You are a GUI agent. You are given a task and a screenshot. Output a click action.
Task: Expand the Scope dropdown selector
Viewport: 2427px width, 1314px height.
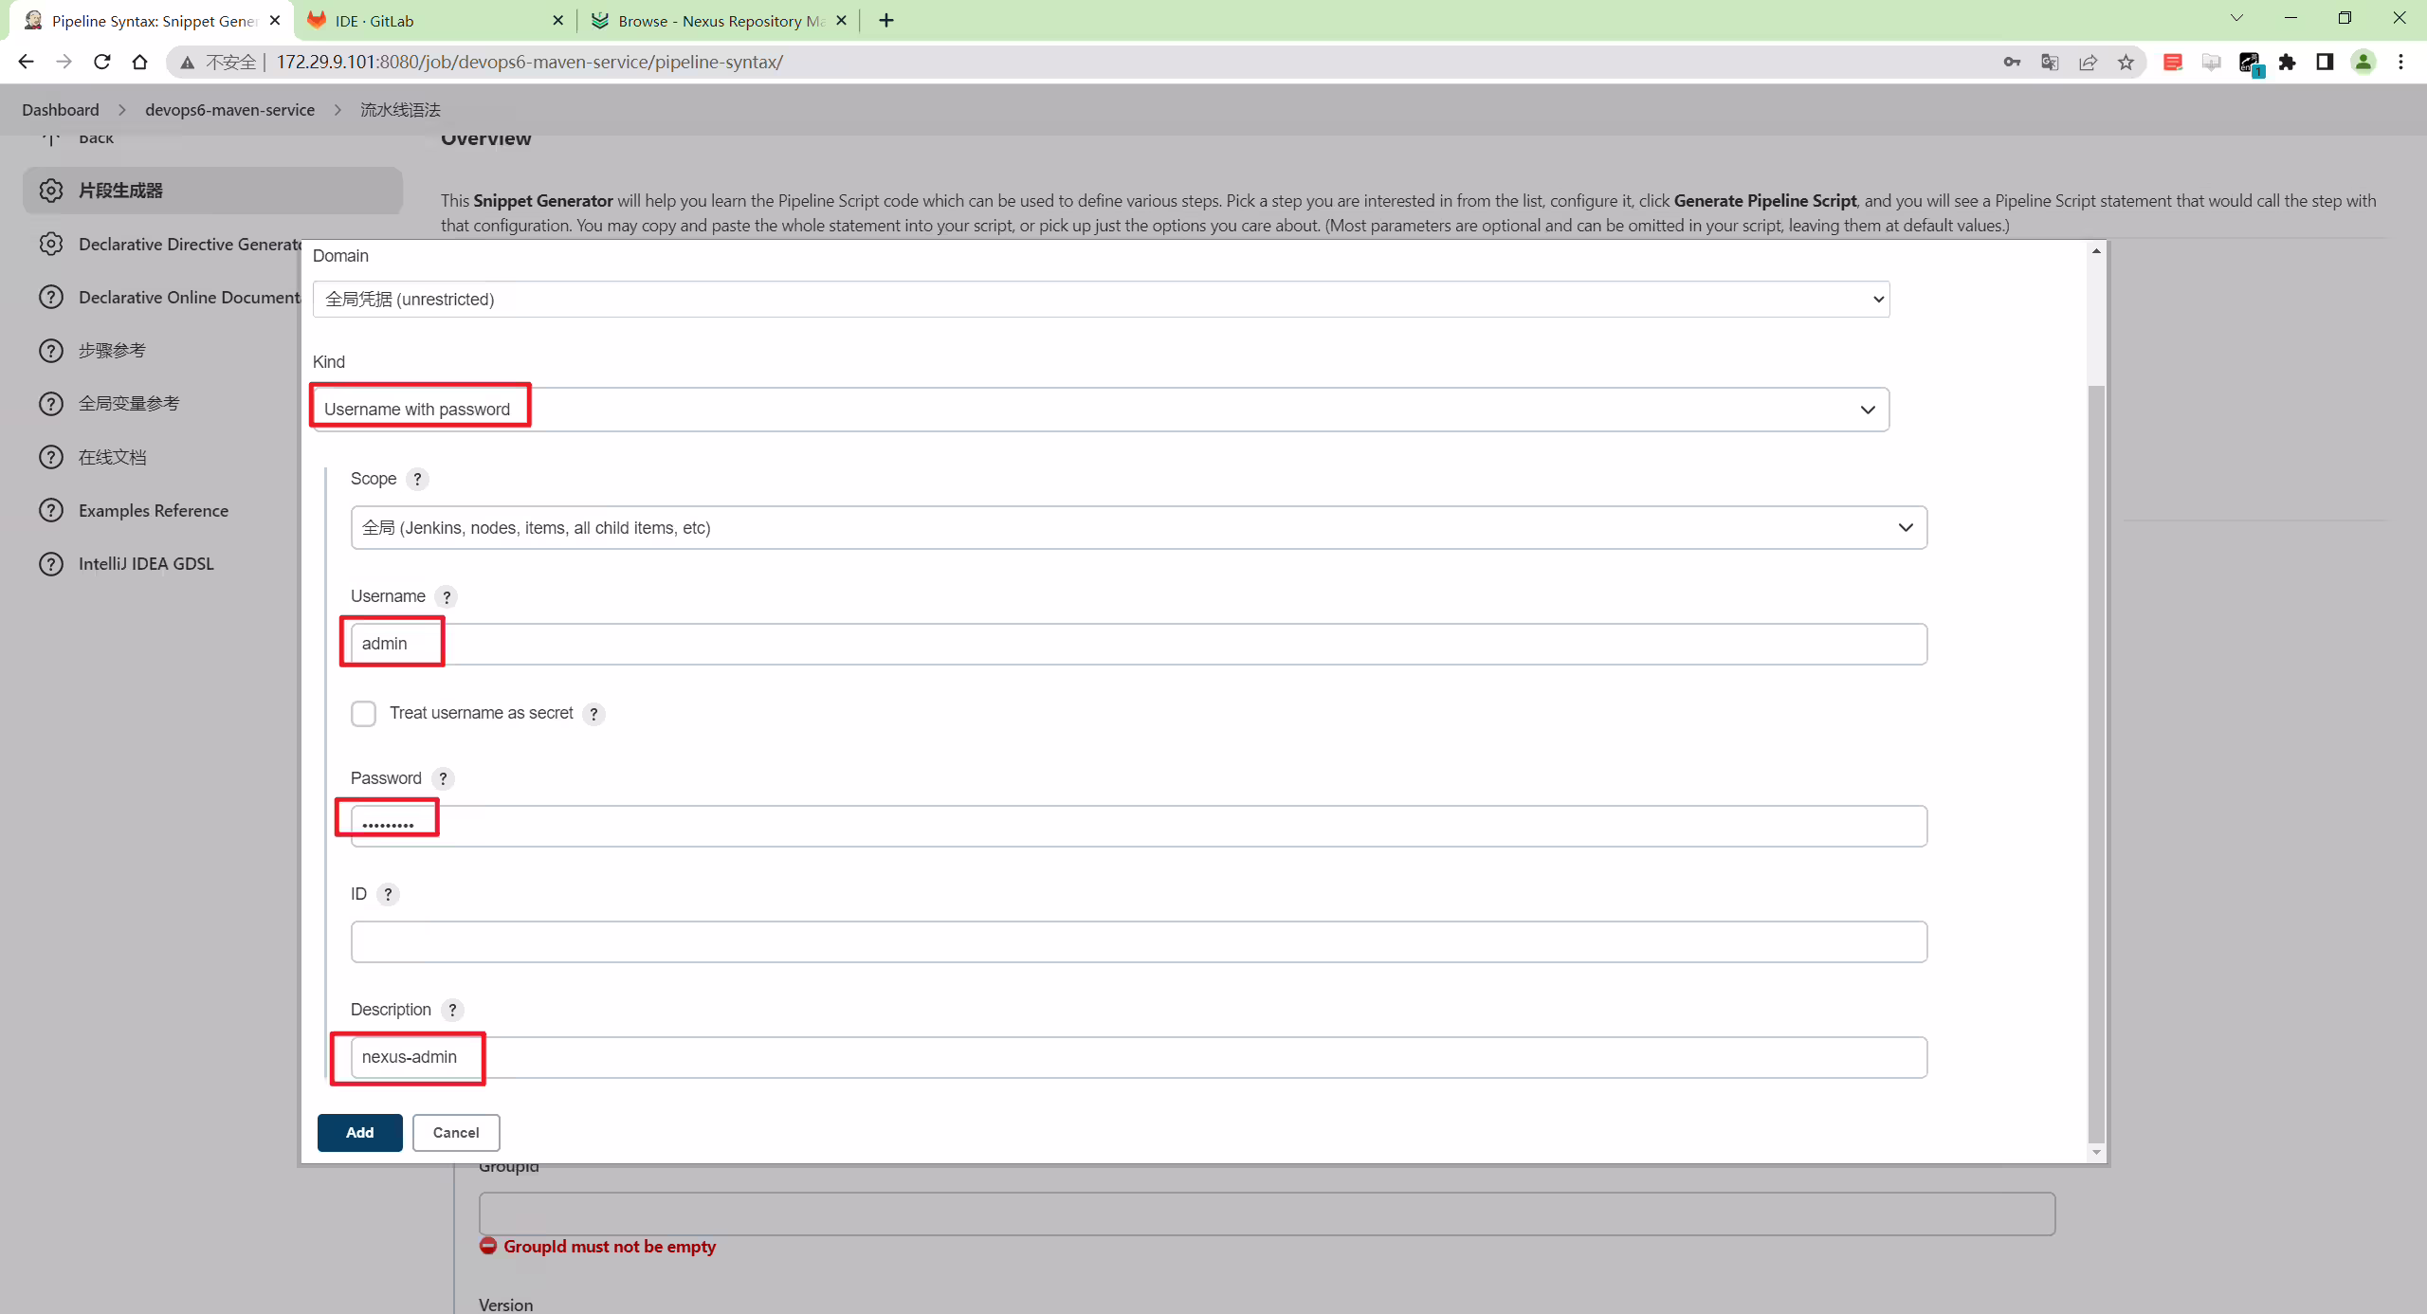pyautogui.click(x=1139, y=528)
